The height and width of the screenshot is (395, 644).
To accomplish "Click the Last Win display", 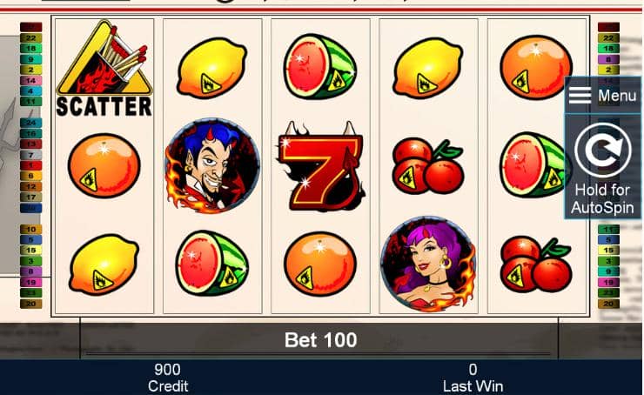I will (x=473, y=378).
